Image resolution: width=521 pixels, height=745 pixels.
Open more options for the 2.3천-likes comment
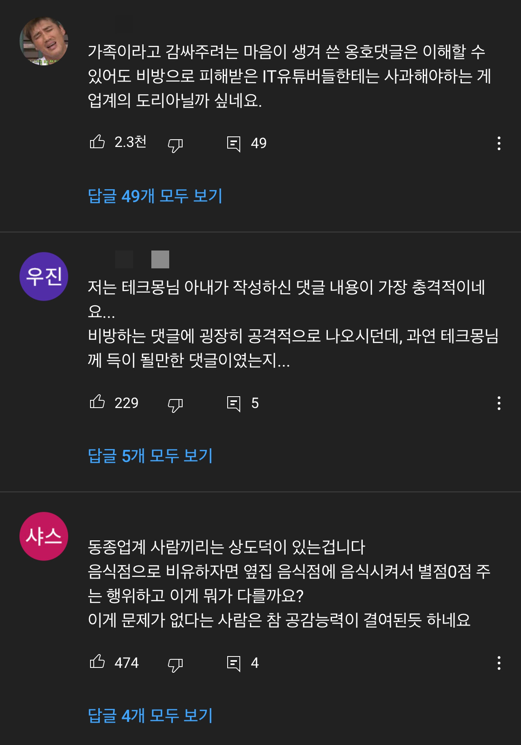pyautogui.click(x=499, y=143)
